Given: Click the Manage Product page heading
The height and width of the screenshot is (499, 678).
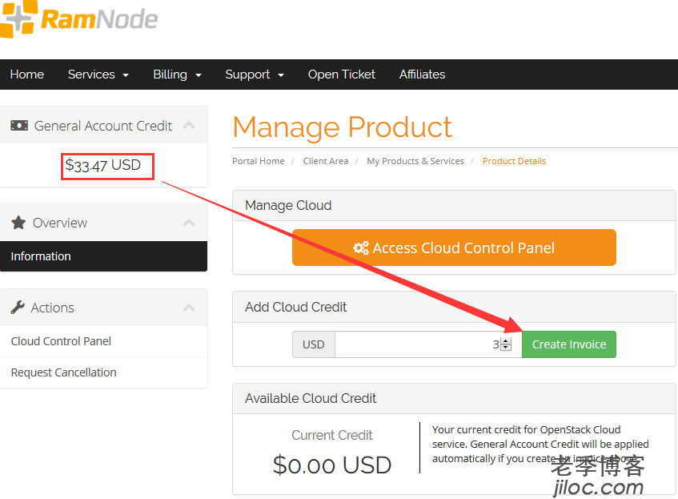Looking at the screenshot, I should 342,127.
